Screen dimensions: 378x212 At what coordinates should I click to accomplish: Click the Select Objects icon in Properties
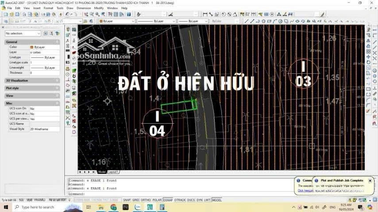point(51,34)
